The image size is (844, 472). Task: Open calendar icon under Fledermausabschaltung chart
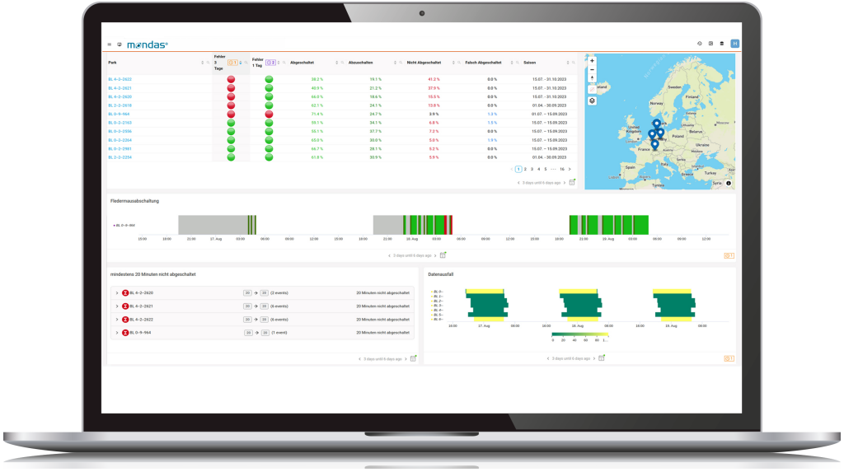click(x=443, y=255)
